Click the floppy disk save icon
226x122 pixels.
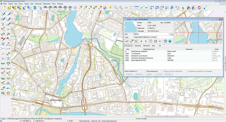point(155,41)
